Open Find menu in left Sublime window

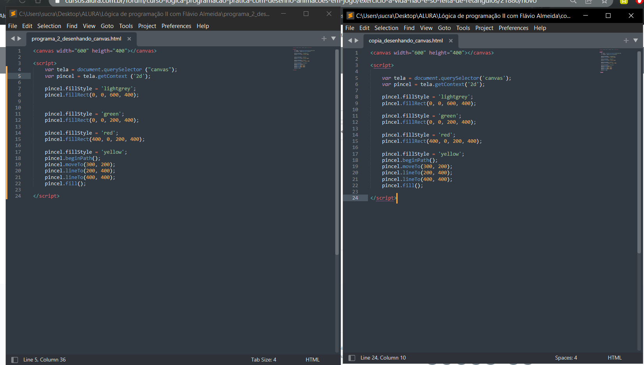click(x=72, y=26)
